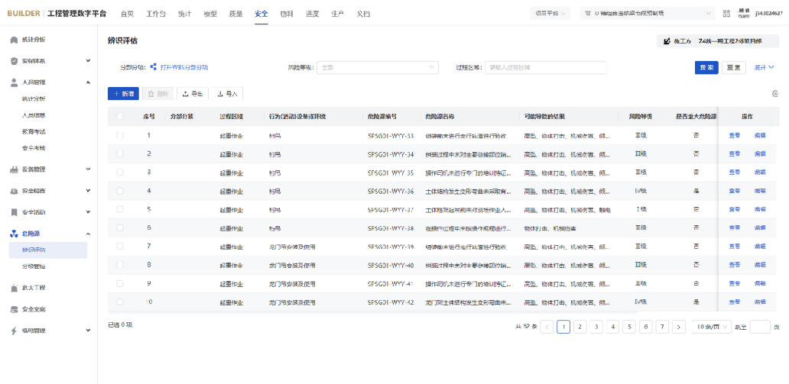Click the library icon beside 安全文库
The height and width of the screenshot is (384, 789).
[15, 310]
